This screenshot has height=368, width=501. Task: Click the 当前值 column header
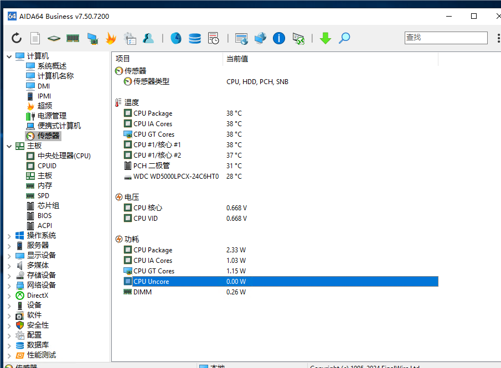pyautogui.click(x=237, y=59)
